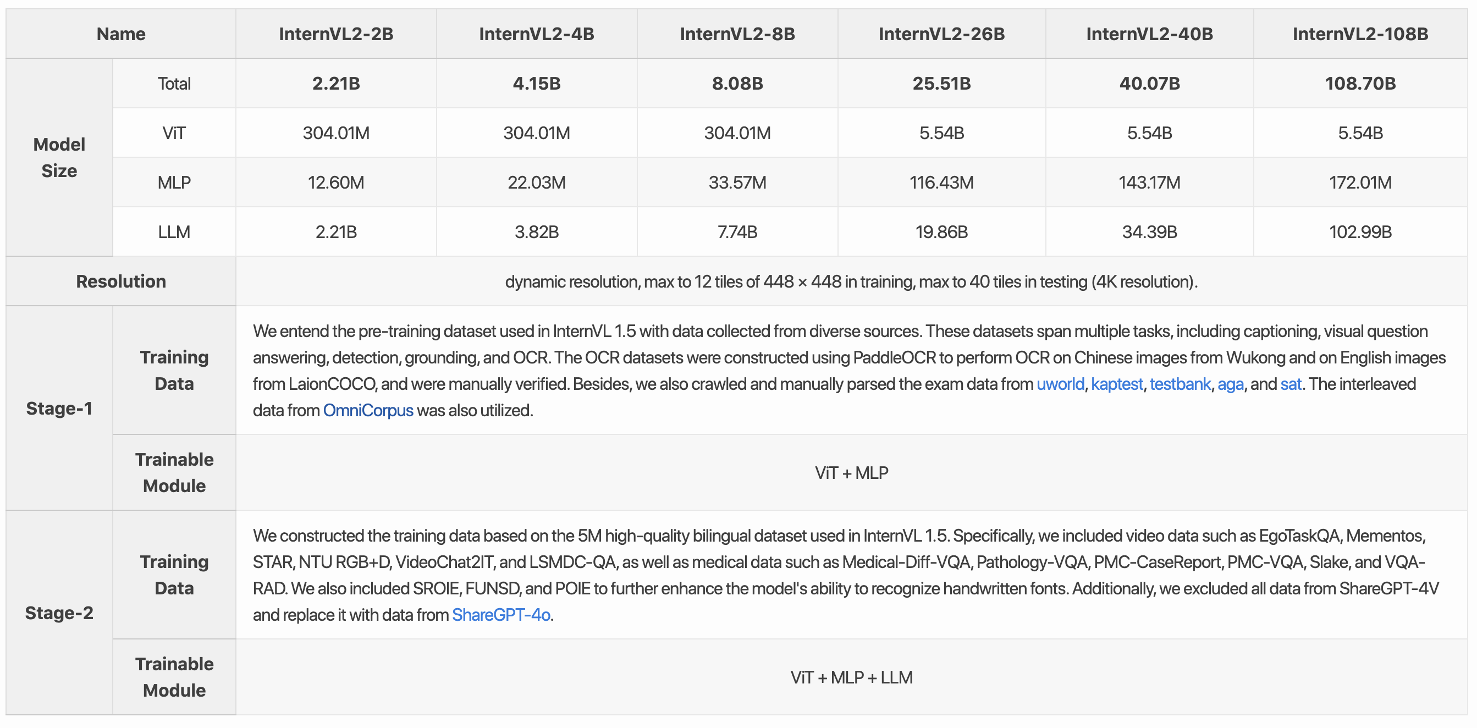Follow the aga link
This screenshot has width=1477, height=728.
pos(1230,384)
